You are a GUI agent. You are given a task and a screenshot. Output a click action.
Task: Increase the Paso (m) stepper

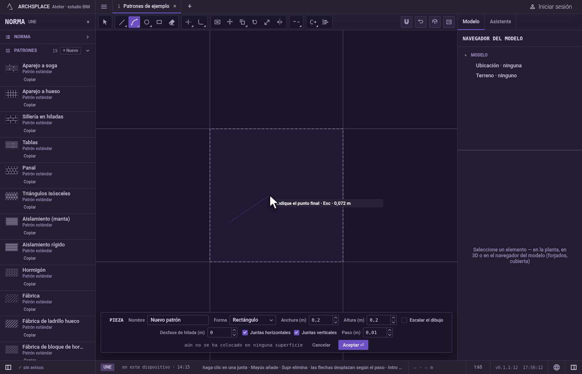[x=390, y=330]
